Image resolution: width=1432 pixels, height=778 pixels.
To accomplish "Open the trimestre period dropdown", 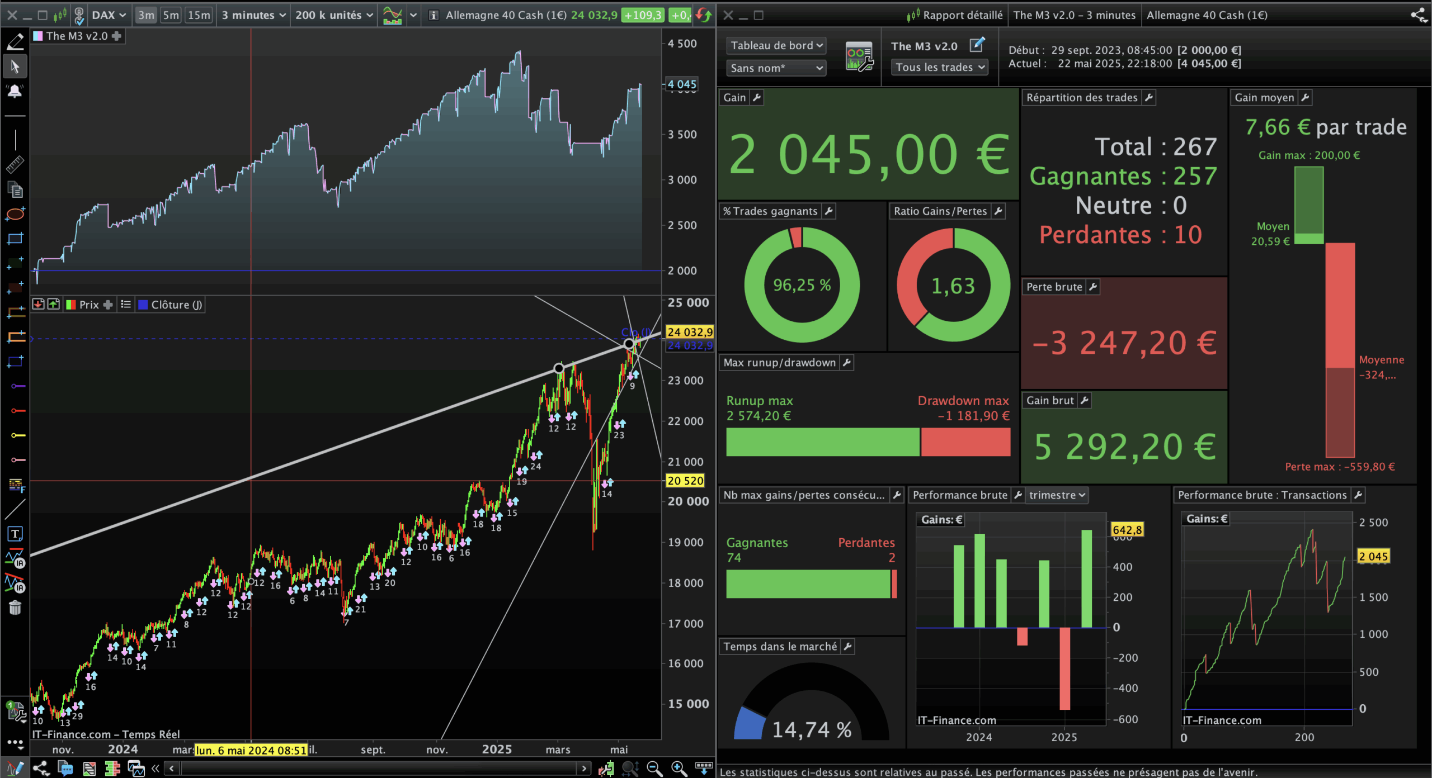I will pos(1057,495).
